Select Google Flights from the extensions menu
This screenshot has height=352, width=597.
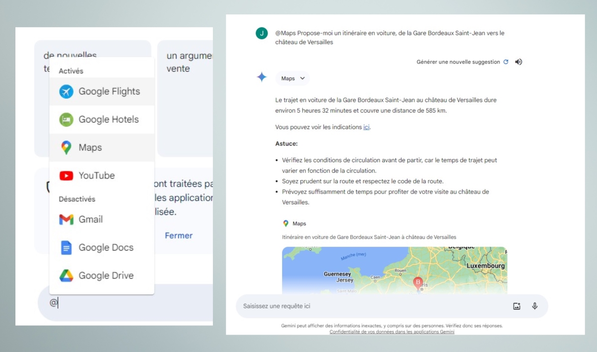[109, 91]
